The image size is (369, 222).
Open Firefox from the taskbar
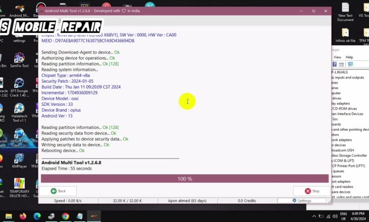click(23, 216)
